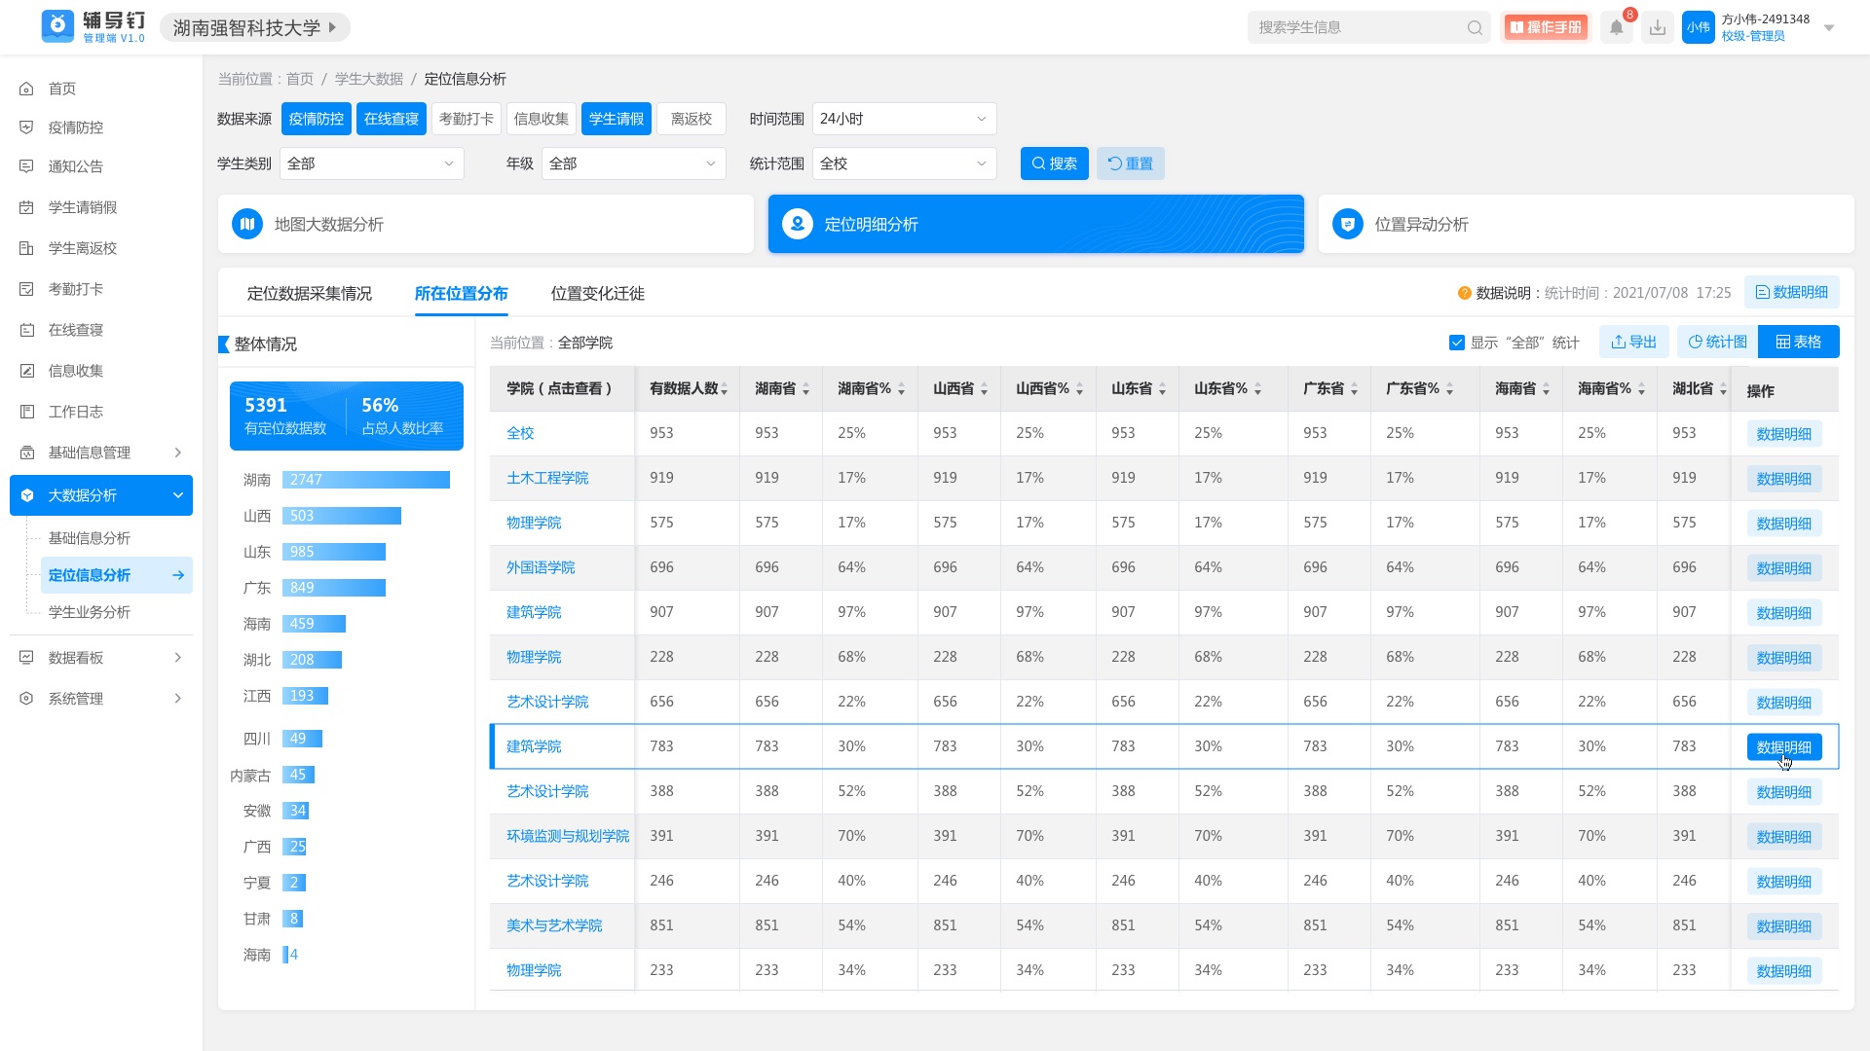The width and height of the screenshot is (1870, 1051).
Task: Click the 位置异动分析 shield icon
Action: [1347, 224]
